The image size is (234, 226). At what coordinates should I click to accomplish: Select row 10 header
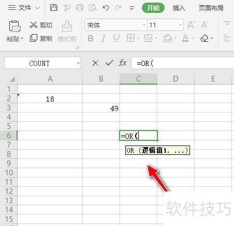(x=9, y=173)
